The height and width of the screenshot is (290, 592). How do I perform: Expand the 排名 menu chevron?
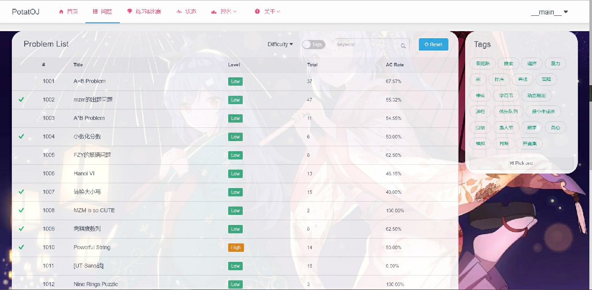coord(235,12)
